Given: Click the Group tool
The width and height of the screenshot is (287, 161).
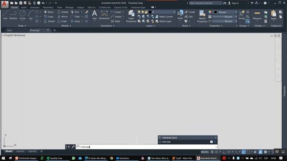Looking at the screenshot, I should (x=242, y=15).
